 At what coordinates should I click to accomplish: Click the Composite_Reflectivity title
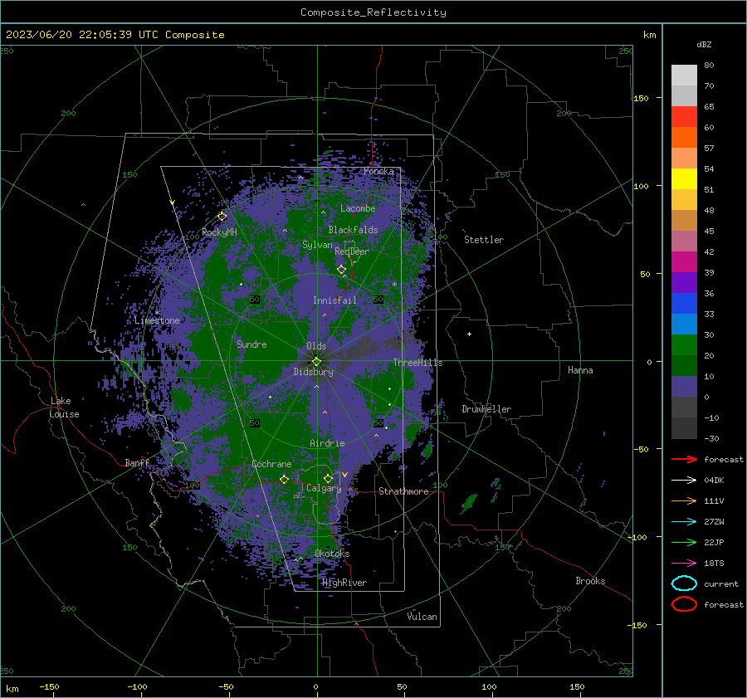pos(373,12)
